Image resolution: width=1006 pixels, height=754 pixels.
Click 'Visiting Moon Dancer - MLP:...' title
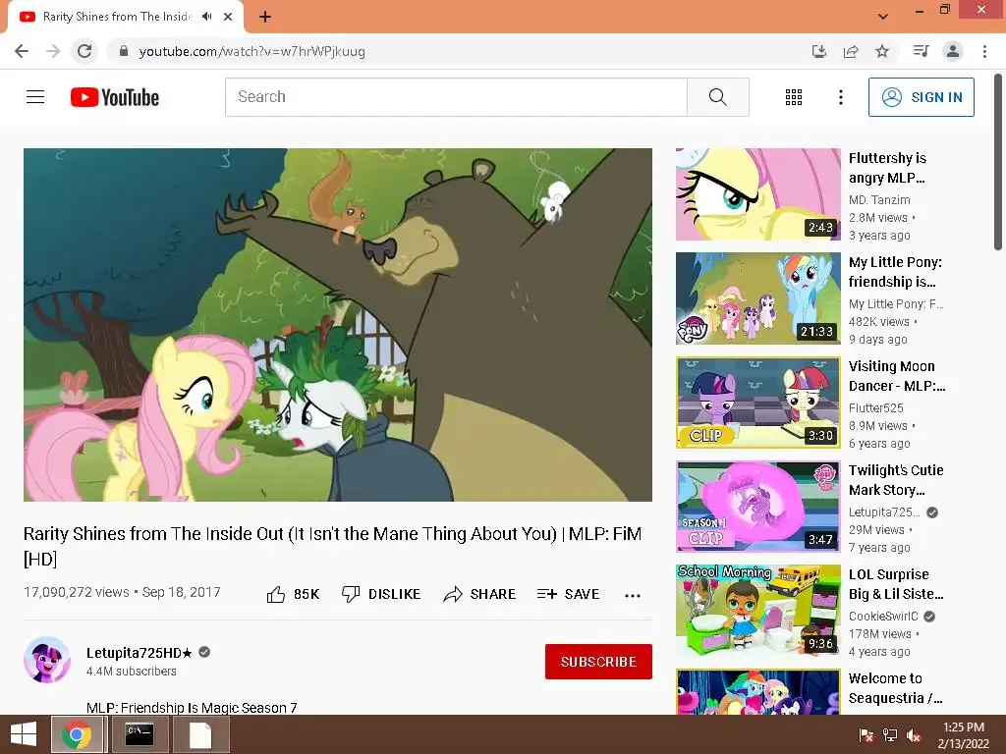tap(896, 376)
